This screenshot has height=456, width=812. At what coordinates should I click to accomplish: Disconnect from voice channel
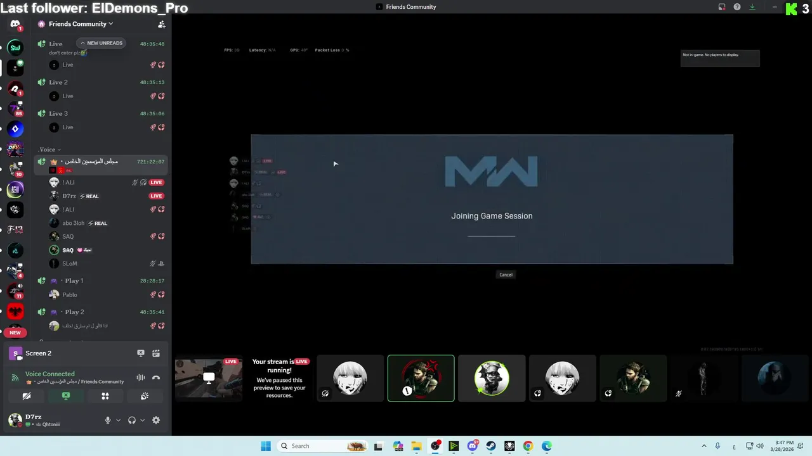[156, 378]
